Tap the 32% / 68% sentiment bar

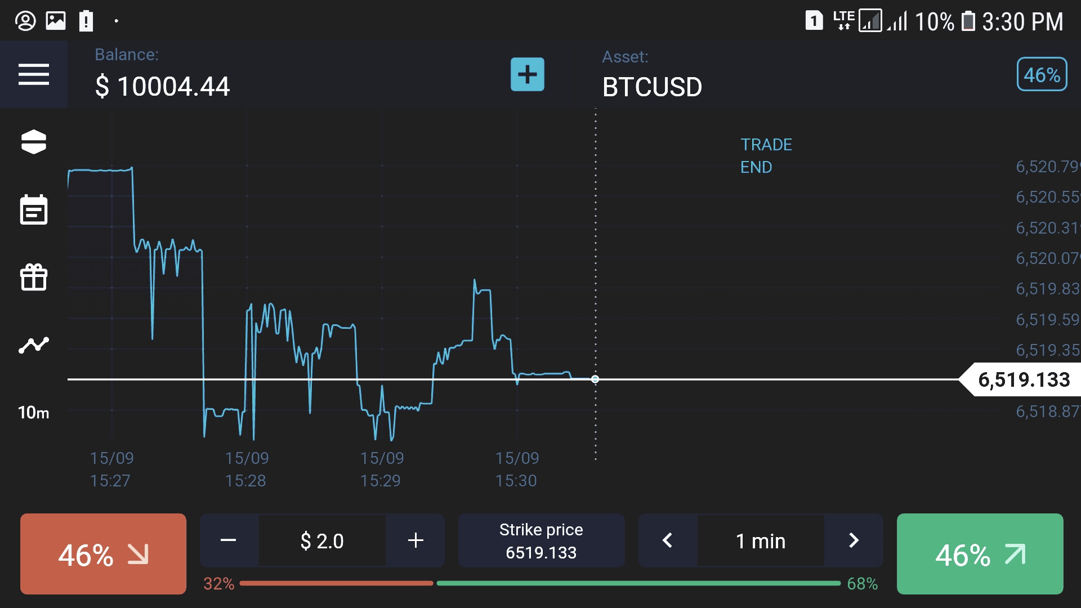click(540, 584)
